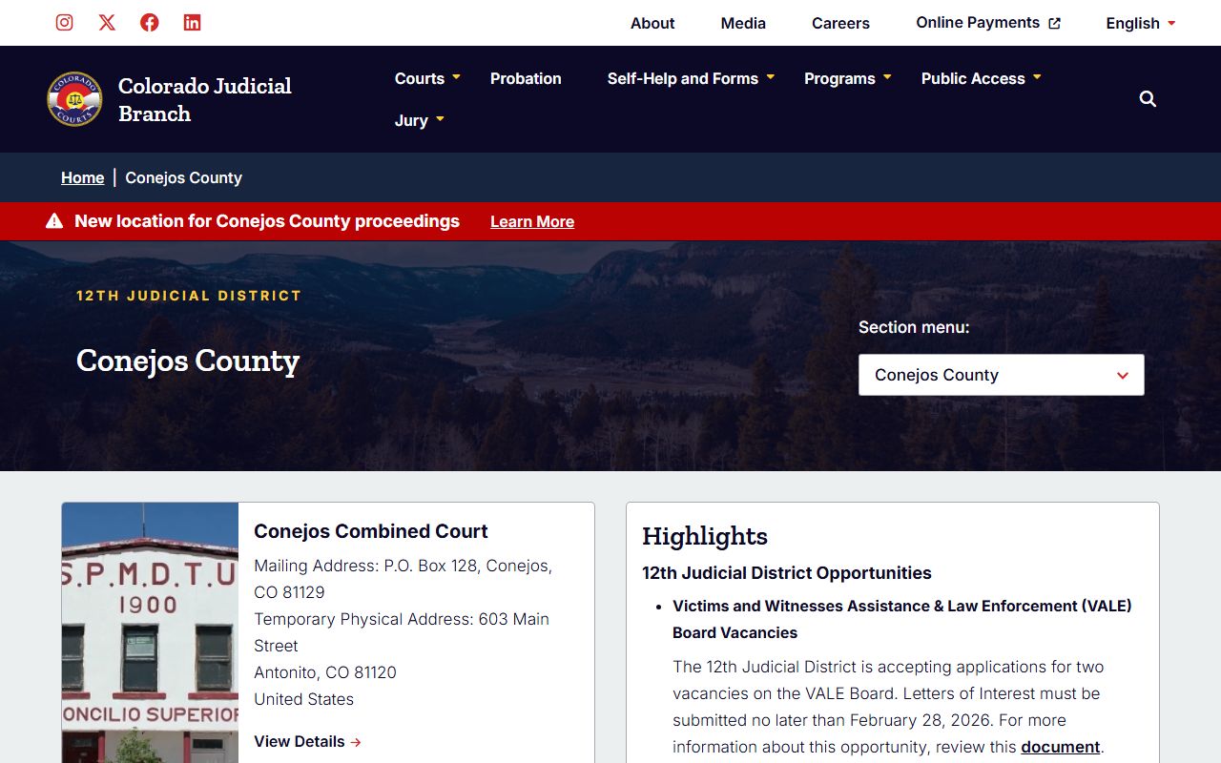This screenshot has width=1221, height=763.
Task: Open the Public Access navigation item
Action: point(973,78)
